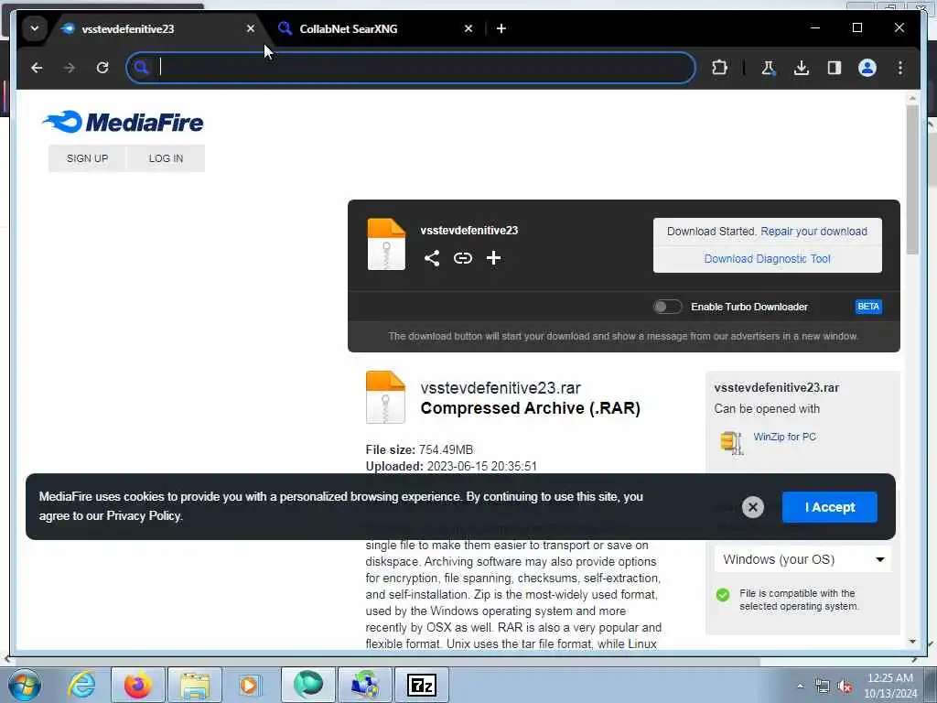Open a new tab with plus button

pyautogui.click(x=501, y=28)
